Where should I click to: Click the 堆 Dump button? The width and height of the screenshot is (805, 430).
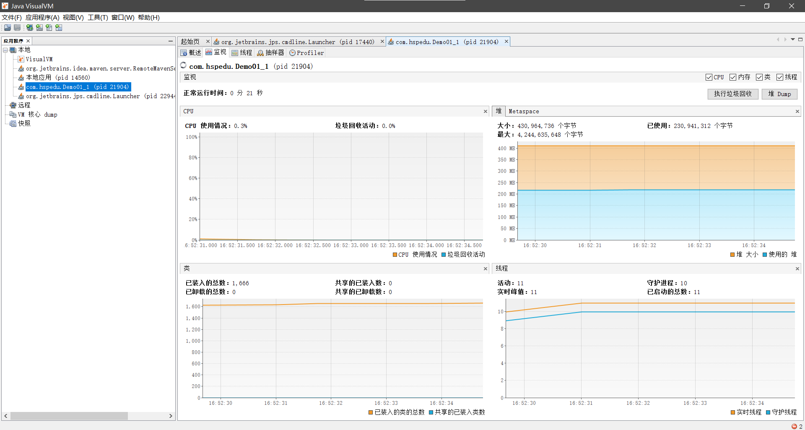click(779, 94)
